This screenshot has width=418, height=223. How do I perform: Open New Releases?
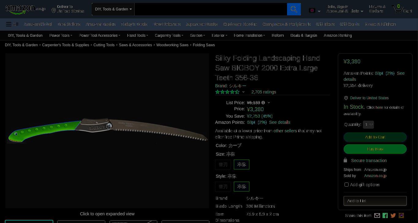coord(167,24)
